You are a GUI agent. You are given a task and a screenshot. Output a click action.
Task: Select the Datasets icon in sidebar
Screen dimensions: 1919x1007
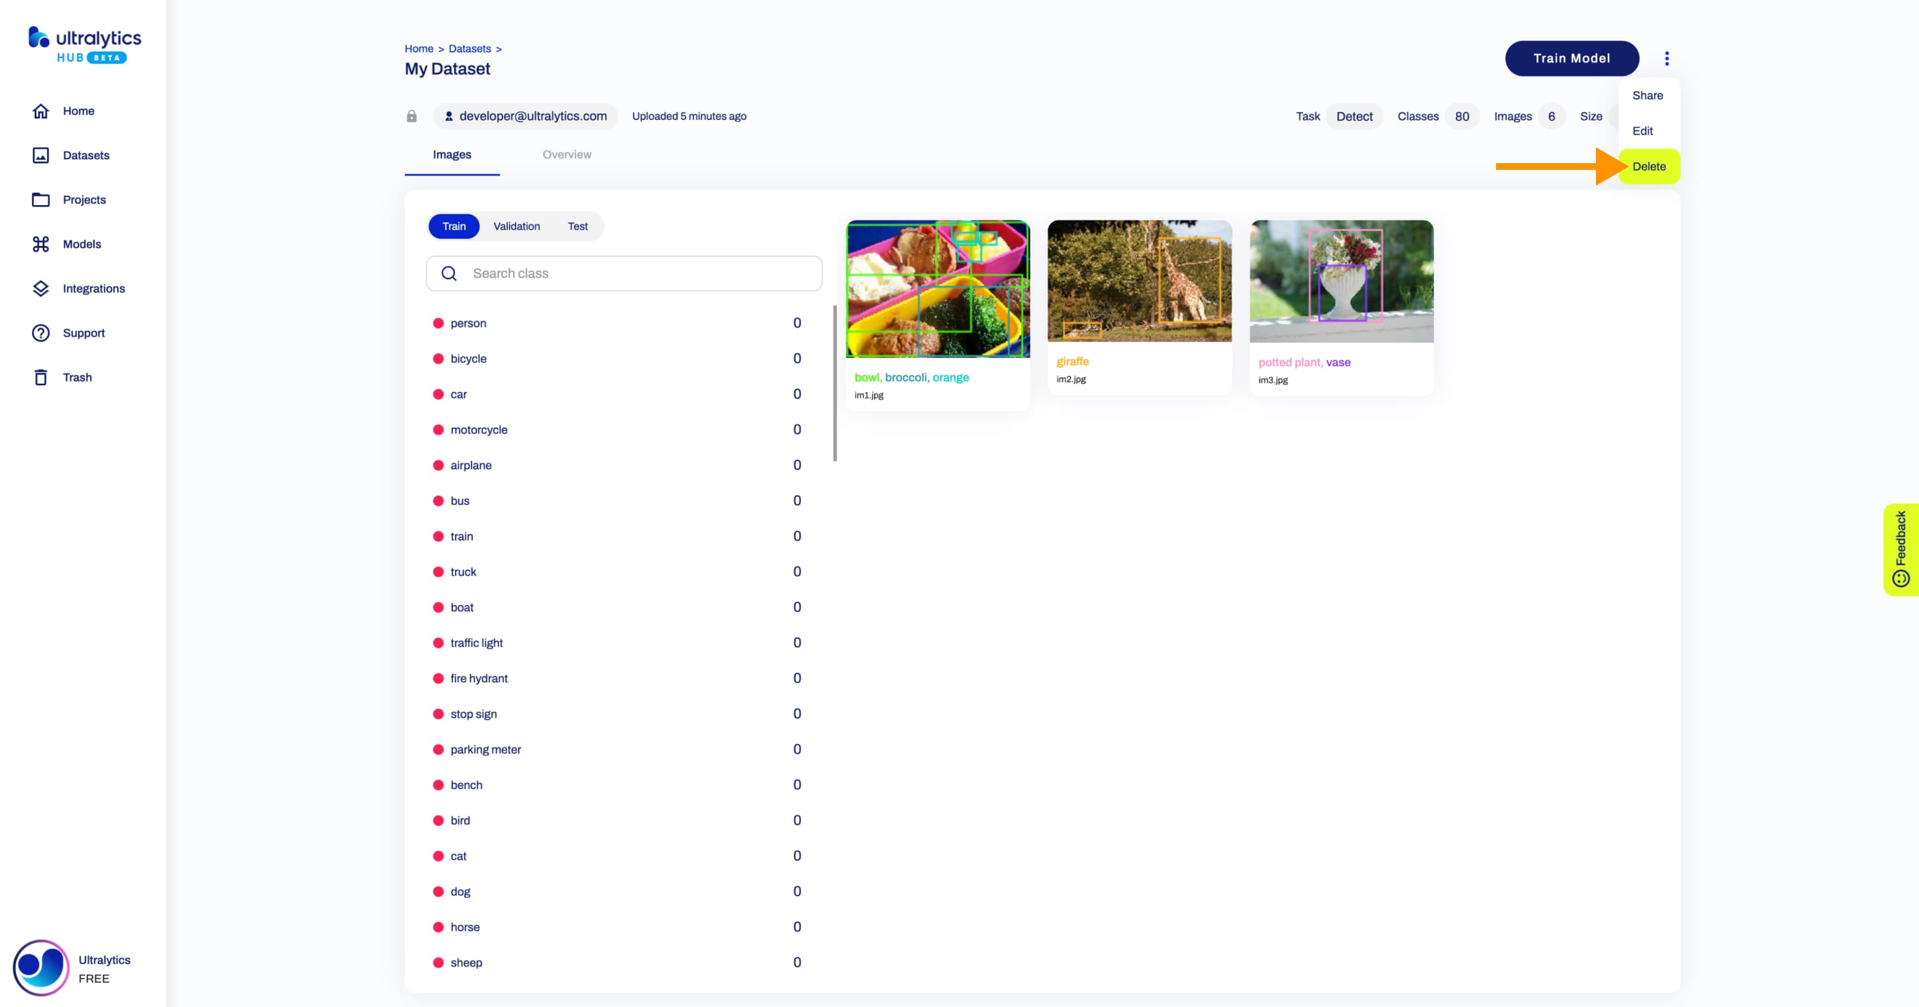(41, 155)
